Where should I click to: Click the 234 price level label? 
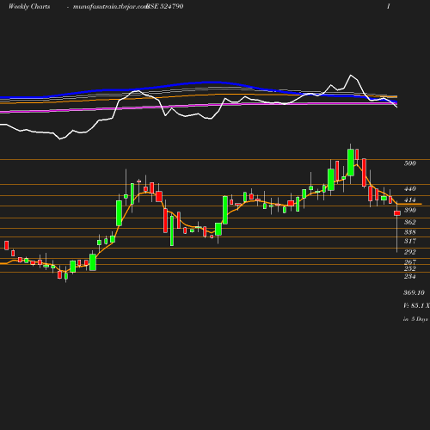click(410, 276)
